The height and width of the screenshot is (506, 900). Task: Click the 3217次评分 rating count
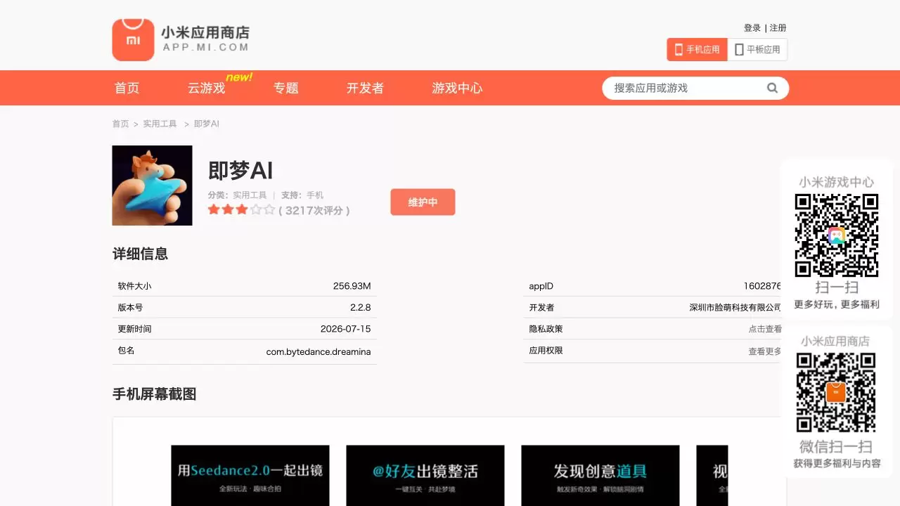click(x=314, y=210)
